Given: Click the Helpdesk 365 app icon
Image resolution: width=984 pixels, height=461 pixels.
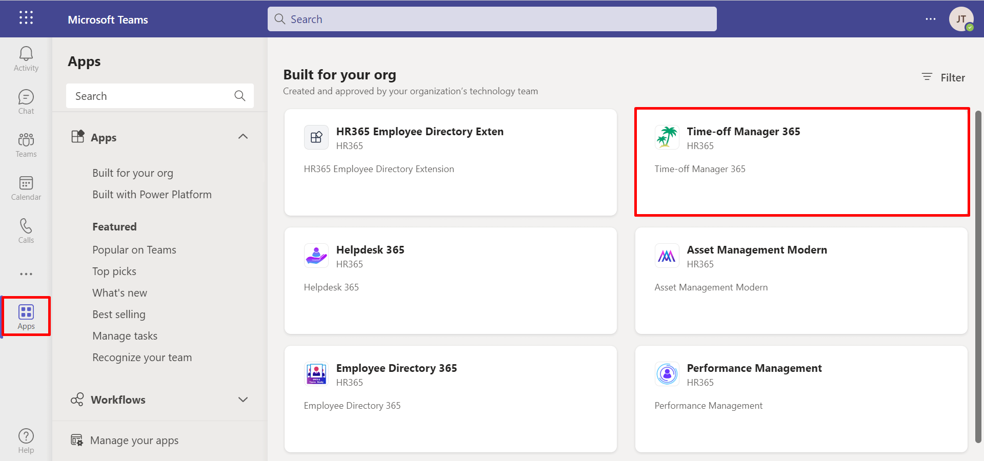Looking at the screenshot, I should (x=316, y=256).
